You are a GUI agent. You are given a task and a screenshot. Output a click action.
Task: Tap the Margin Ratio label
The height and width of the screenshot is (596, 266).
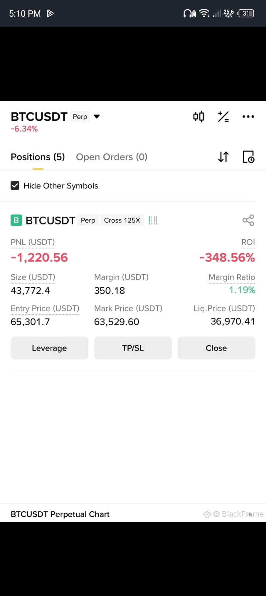click(x=232, y=277)
